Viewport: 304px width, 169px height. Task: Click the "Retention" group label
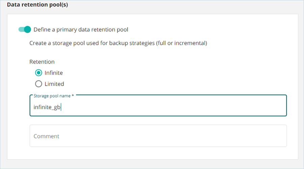(42, 62)
